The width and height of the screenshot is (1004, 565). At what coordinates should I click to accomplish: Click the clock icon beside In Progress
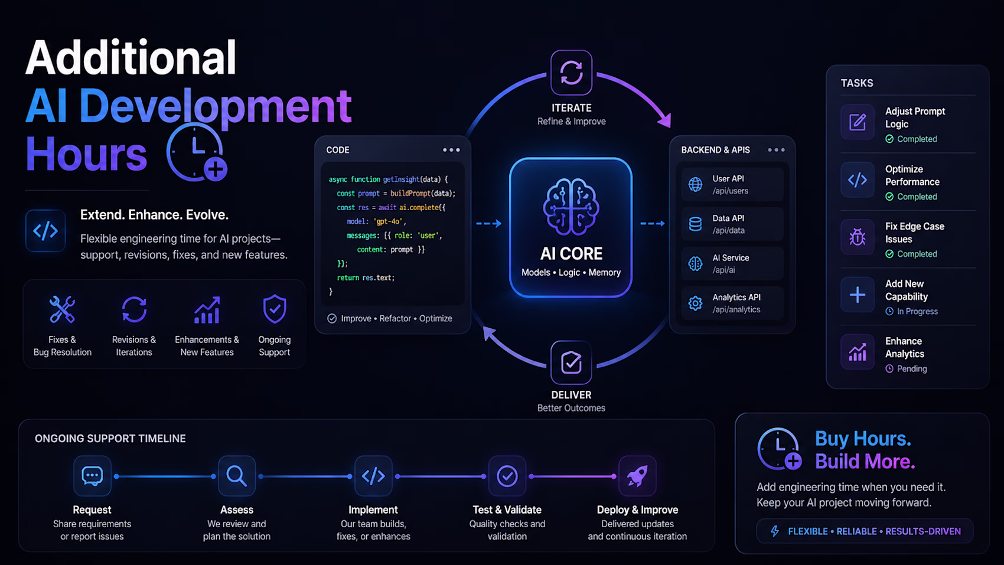889,312
